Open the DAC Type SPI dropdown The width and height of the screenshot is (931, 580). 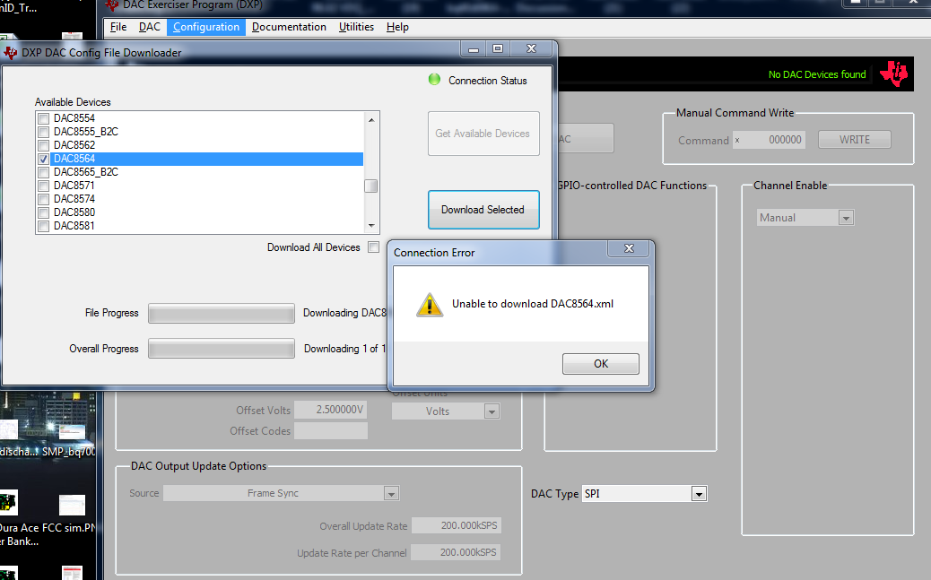click(x=699, y=494)
